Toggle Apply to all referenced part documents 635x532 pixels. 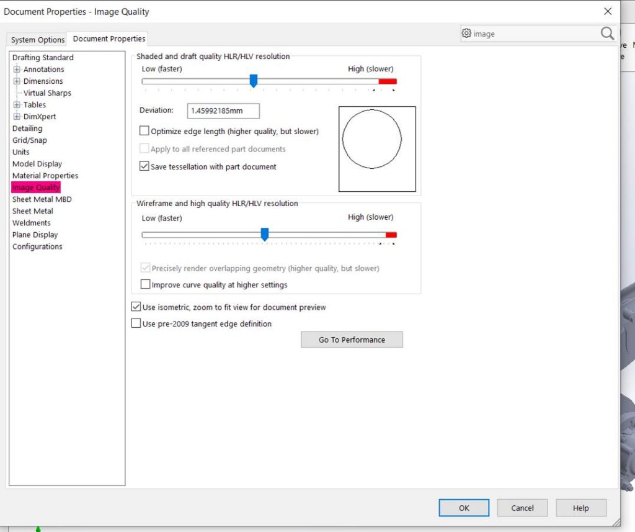click(x=144, y=148)
